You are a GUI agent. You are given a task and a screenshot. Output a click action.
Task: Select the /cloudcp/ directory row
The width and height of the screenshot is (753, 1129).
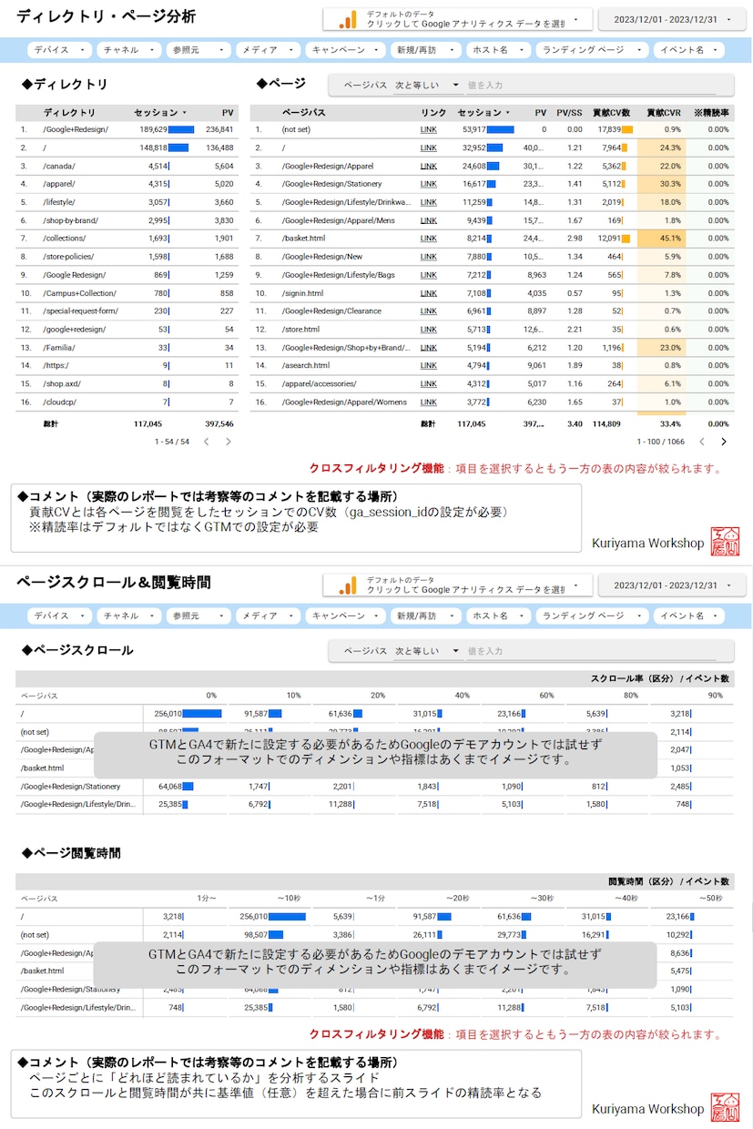tap(127, 402)
